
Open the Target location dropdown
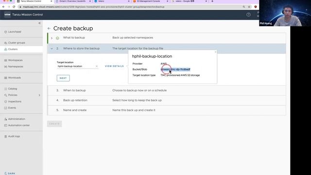[77, 66]
